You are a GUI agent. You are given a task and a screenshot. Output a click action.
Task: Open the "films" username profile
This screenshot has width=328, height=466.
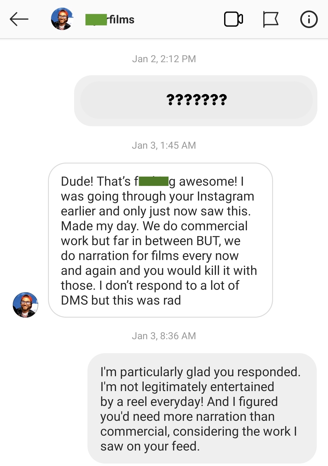pos(121,20)
